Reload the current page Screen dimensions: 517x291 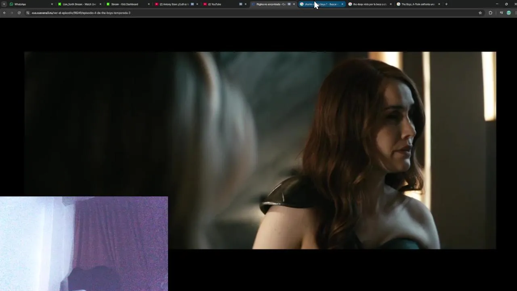click(19, 13)
